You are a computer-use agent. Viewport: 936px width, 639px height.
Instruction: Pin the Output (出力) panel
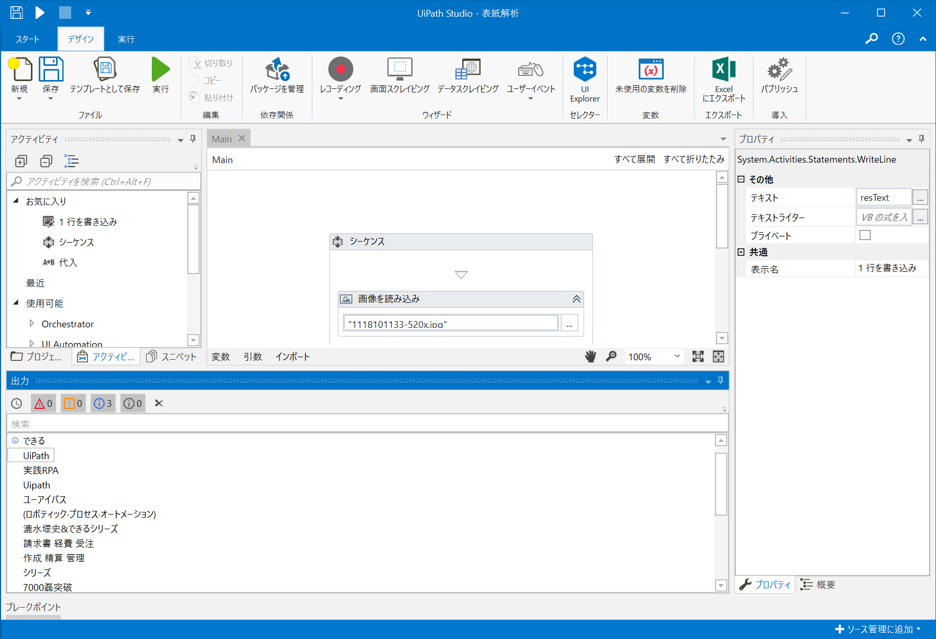(720, 380)
